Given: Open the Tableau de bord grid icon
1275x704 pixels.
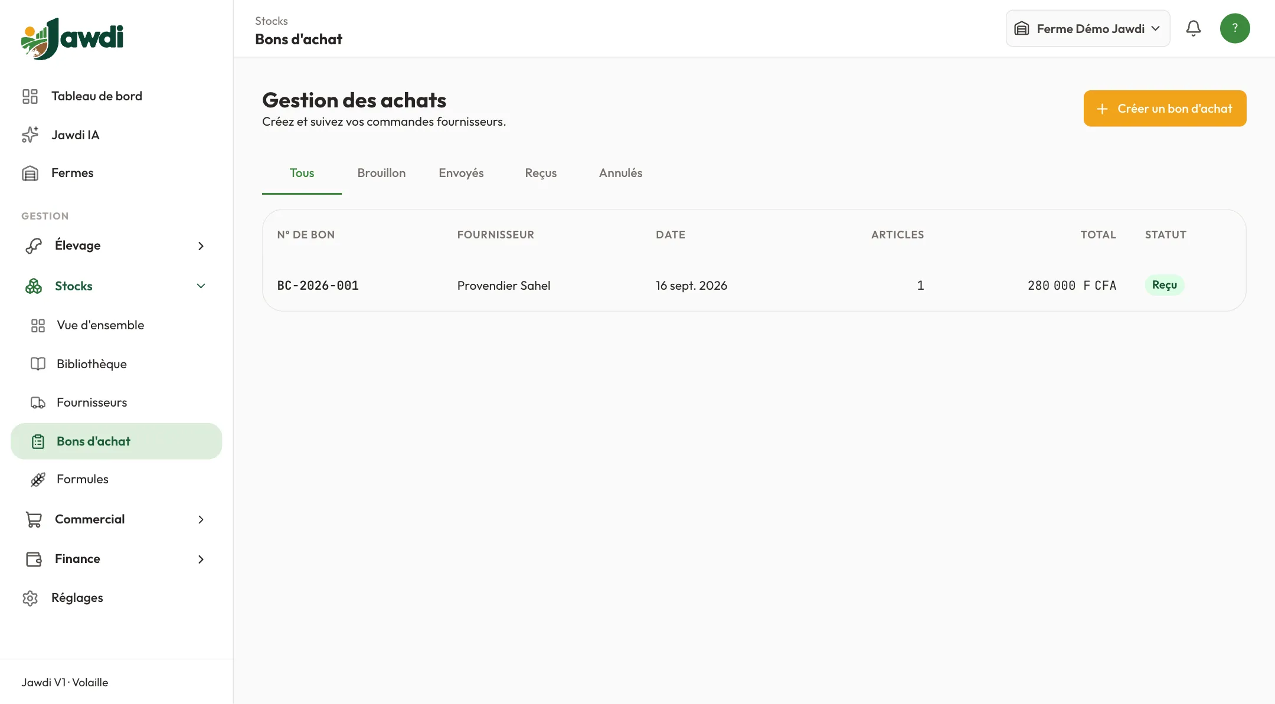Looking at the screenshot, I should (x=30, y=96).
